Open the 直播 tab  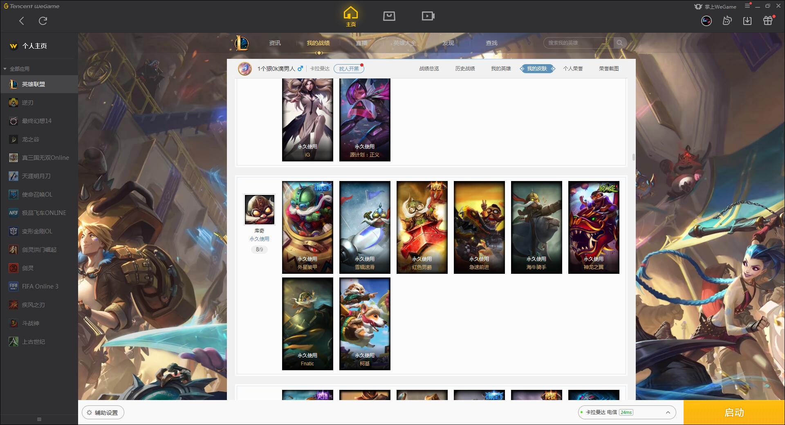[361, 43]
